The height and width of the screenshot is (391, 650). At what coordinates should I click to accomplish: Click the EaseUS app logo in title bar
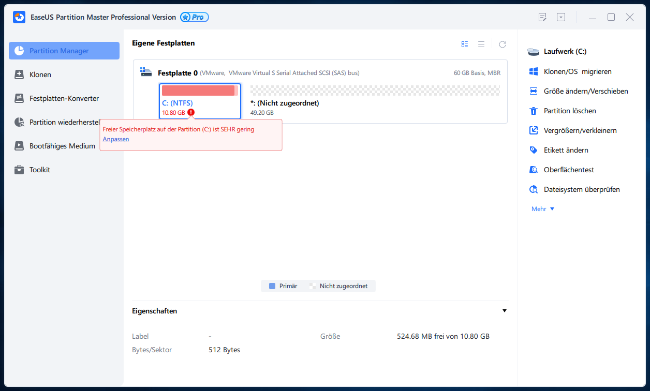coord(19,17)
